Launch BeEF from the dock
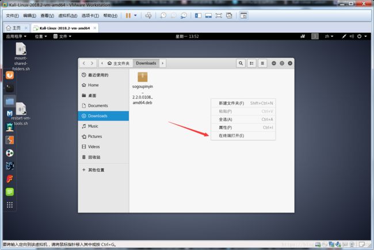This screenshot has height=250, width=374. (10, 166)
